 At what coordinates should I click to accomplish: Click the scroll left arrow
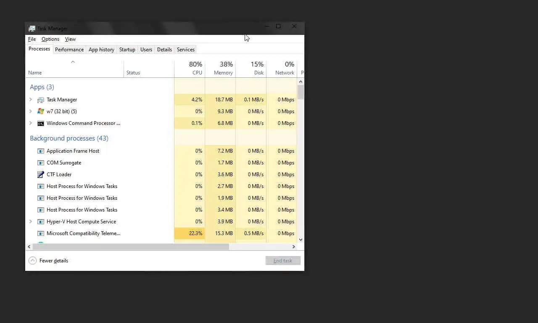pos(29,247)
